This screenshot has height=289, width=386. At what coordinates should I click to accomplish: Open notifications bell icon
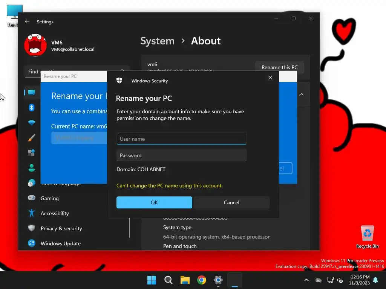point(376,280)
